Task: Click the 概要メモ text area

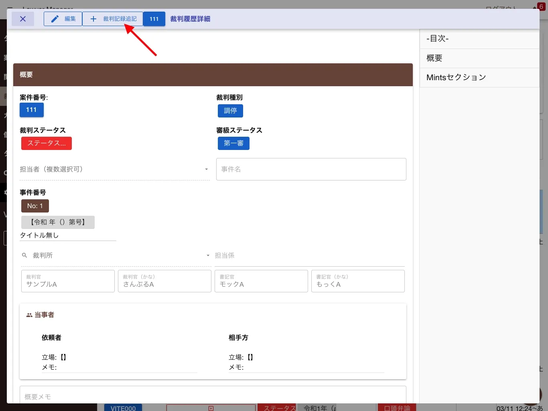Action: pos(213,395)
